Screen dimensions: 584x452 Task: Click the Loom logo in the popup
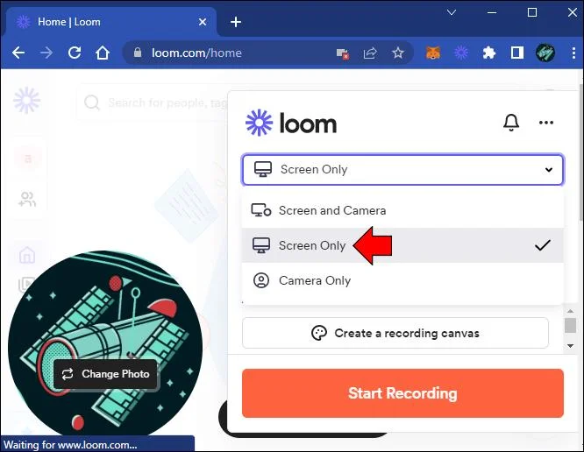[291, 123]
